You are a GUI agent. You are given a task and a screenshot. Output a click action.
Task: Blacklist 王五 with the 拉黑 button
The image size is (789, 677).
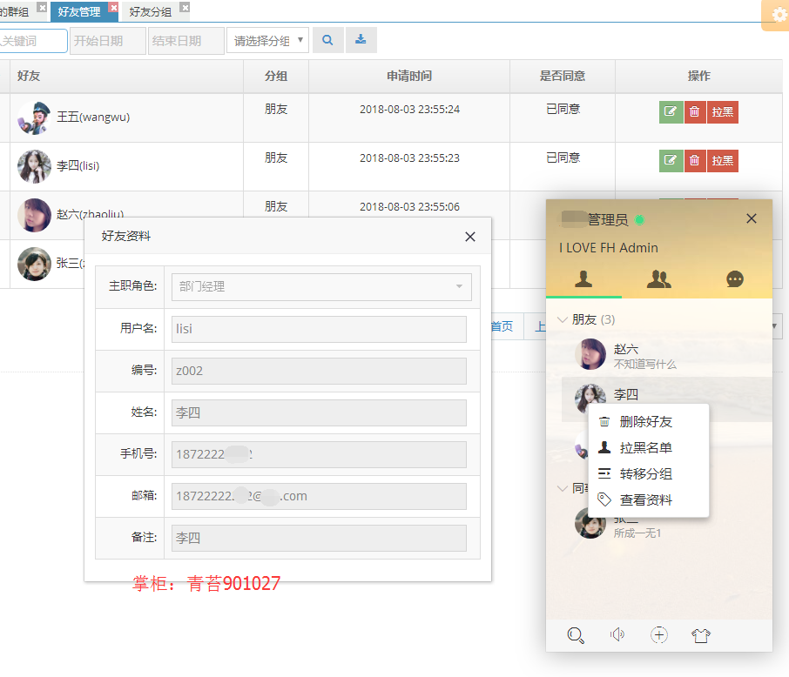tap(722, 111)
